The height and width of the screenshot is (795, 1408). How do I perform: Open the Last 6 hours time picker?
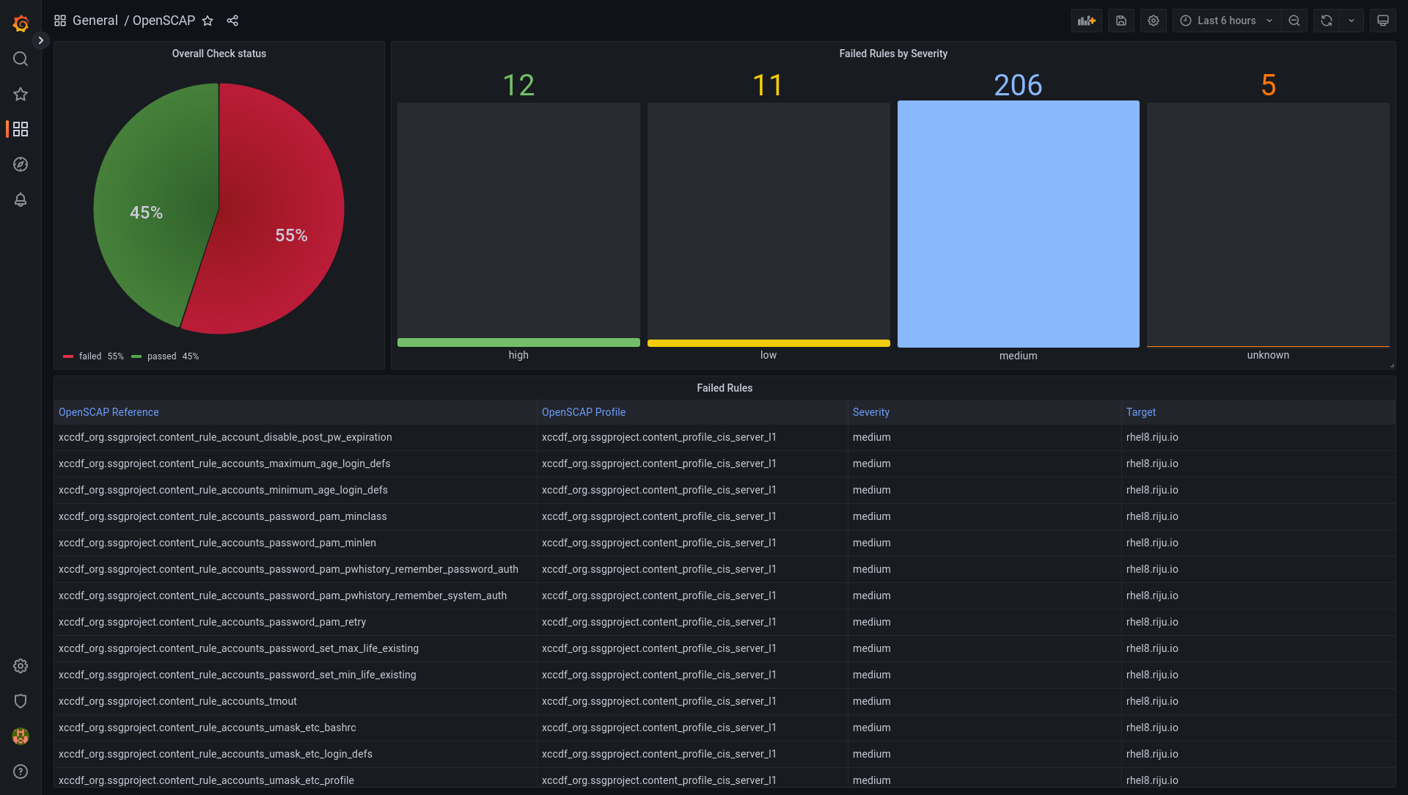[x=1226, y=21]
